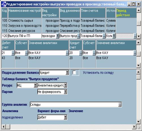Expand the Вариант форм-ния dropdown showing Дебет
The height and width of the screenshot is (131, 142).
pos(65,117)
